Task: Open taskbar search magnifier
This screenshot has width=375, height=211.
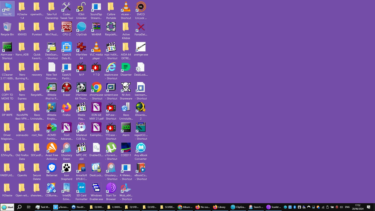Action: pyautogui.click(x=19, y=207)
